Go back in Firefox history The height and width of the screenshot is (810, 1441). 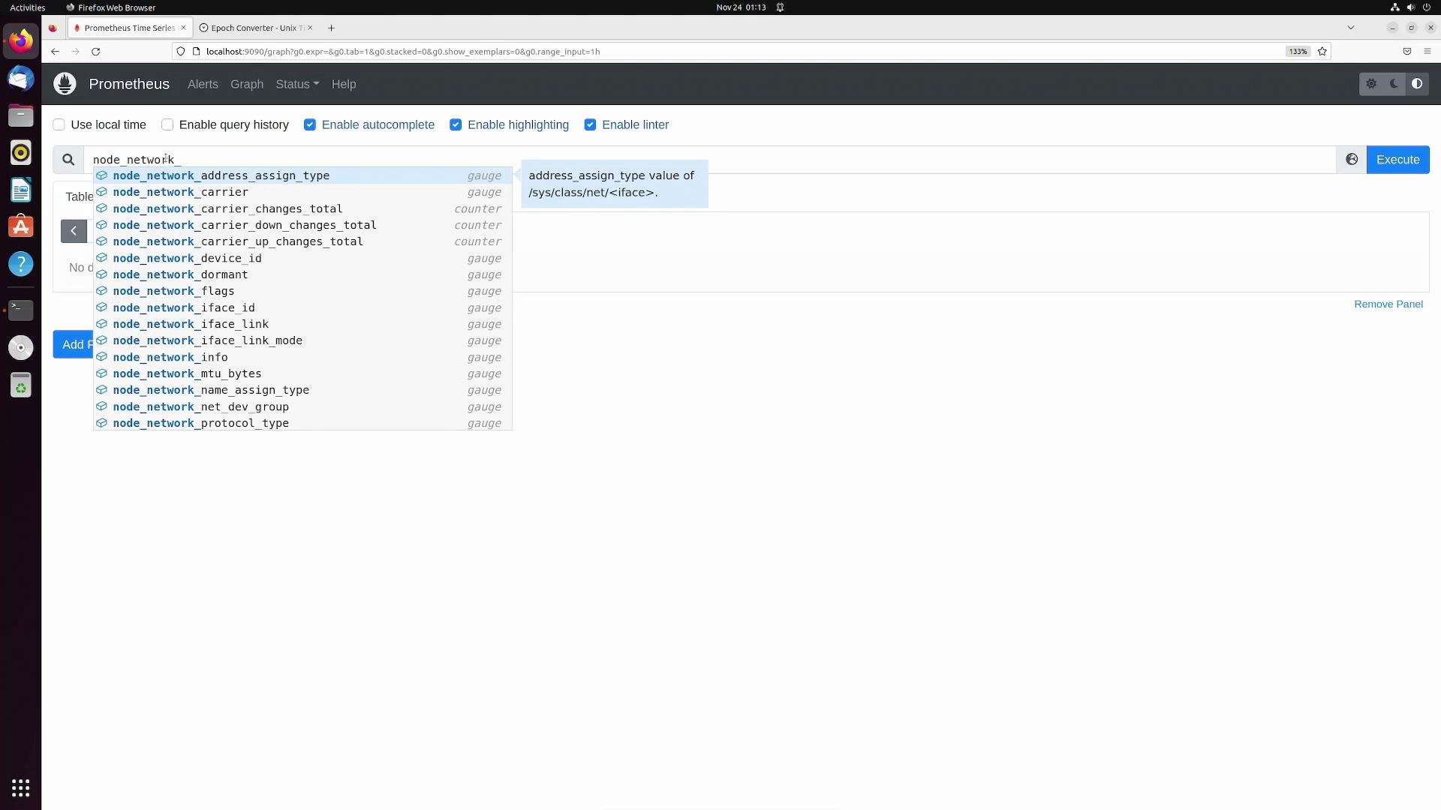55,52
